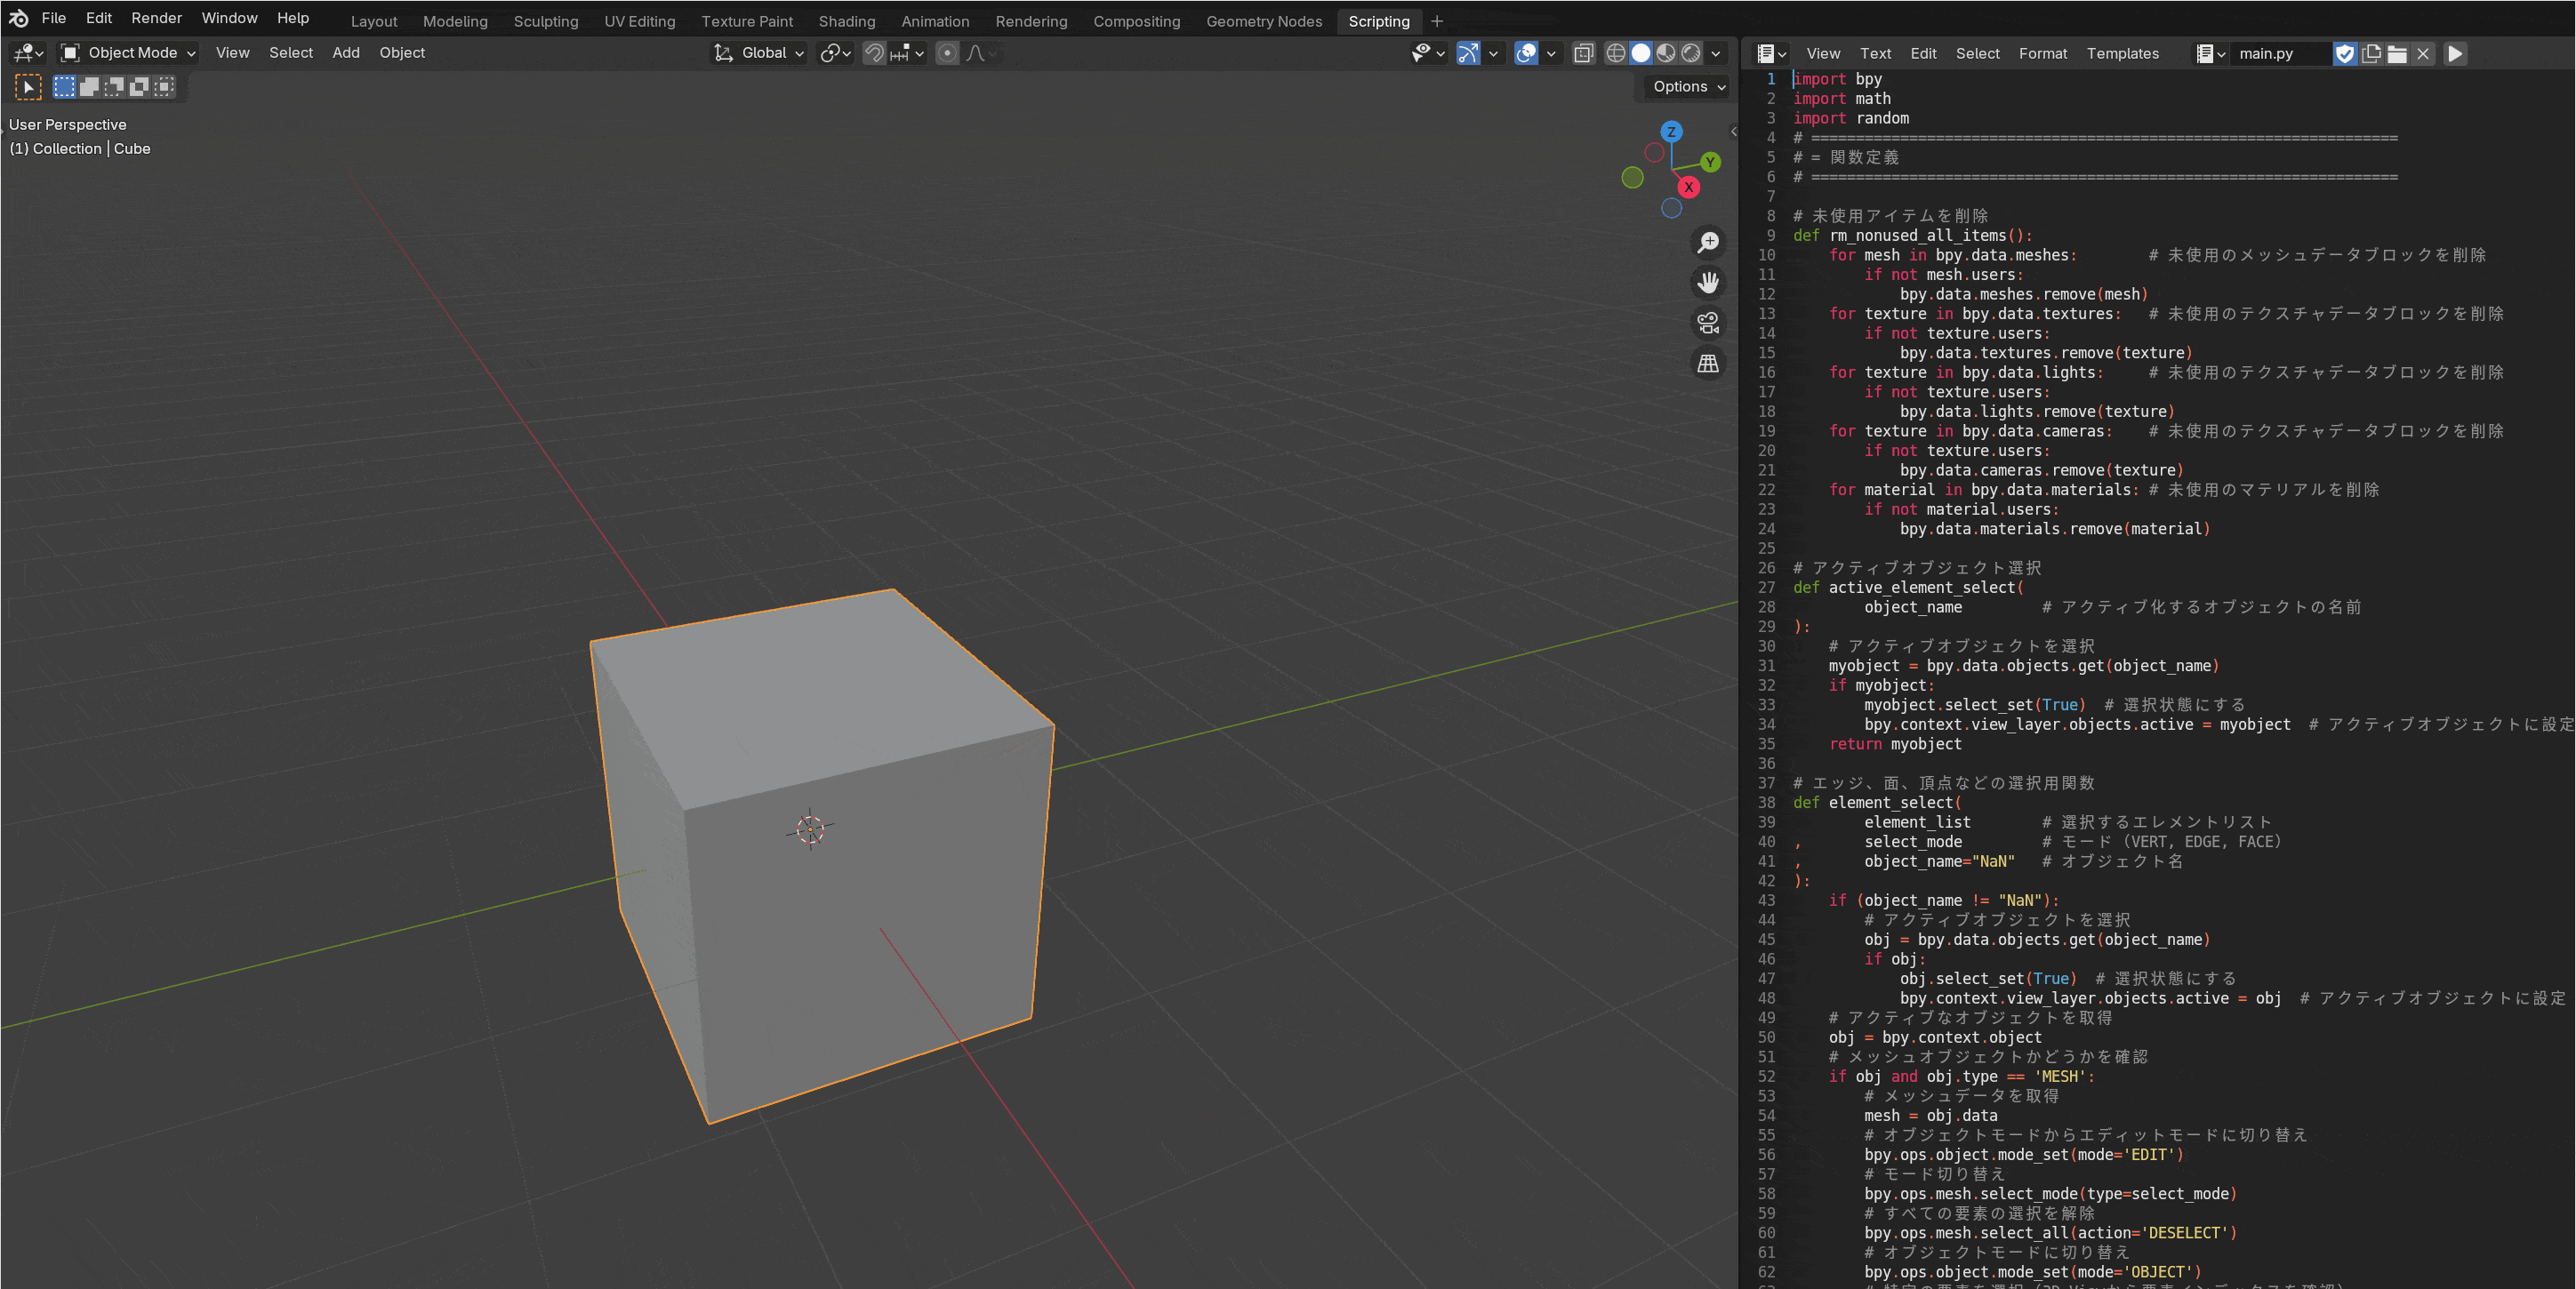Create new text duplicate icon
2576x1289 pixels.
[2371, 54]
